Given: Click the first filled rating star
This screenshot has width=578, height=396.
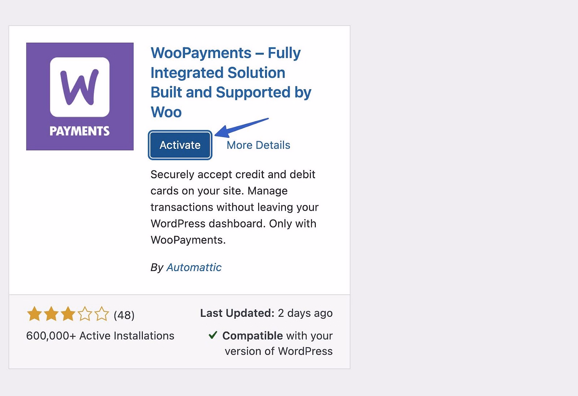Looking at the screenshot, I should [x=34, y=314].
